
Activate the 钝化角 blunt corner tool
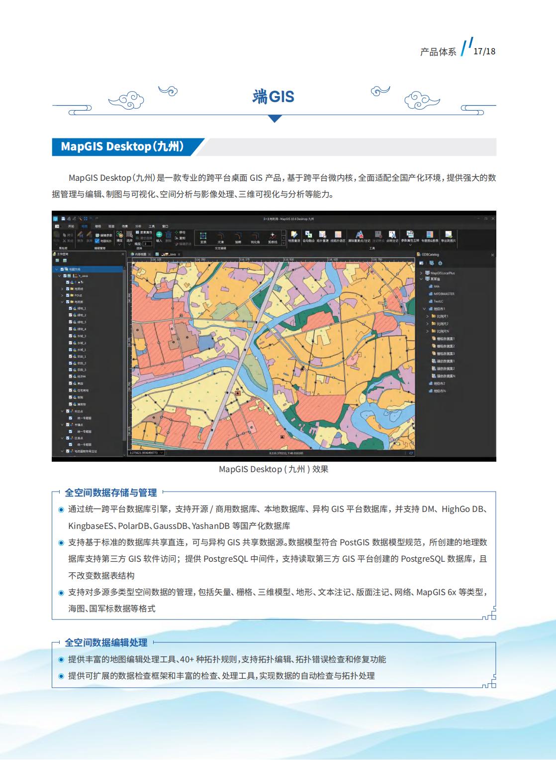[x=255, y=237]
